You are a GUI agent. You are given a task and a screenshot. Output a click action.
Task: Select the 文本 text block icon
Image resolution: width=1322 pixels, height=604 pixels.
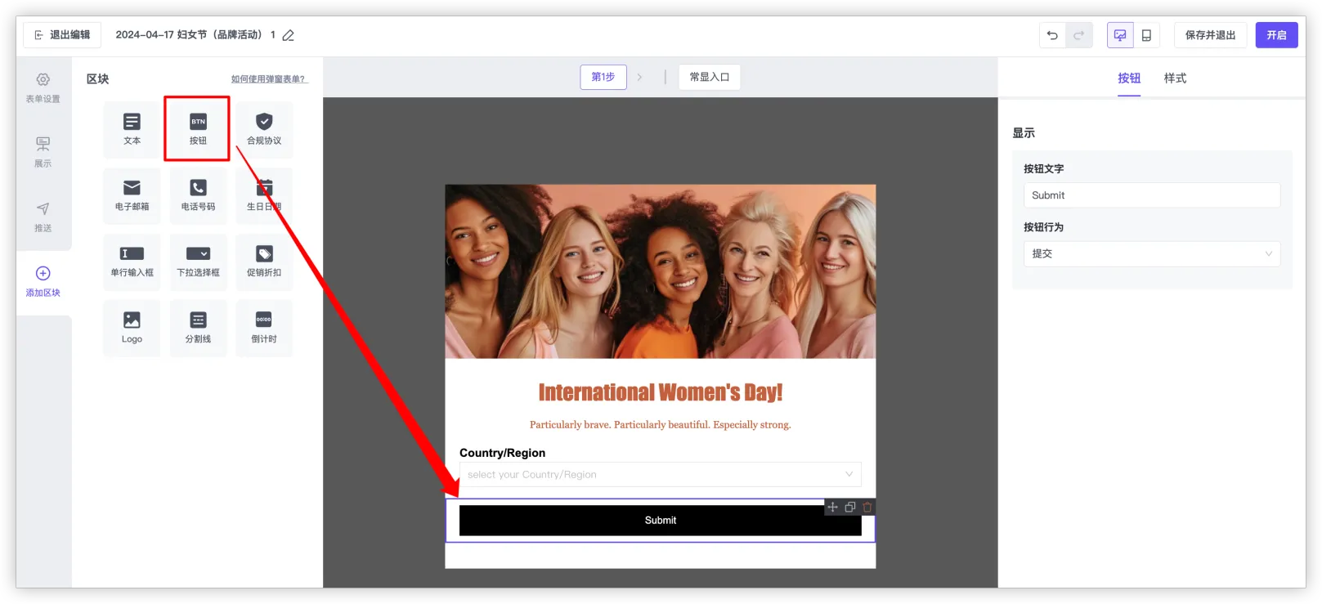[132, 129]
